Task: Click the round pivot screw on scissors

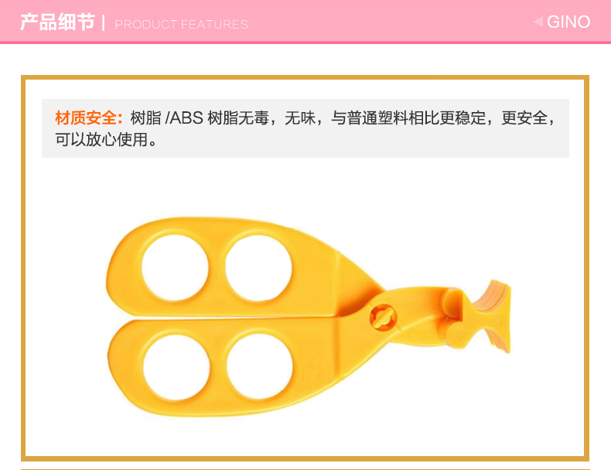Action: click(x=383, y=317)
